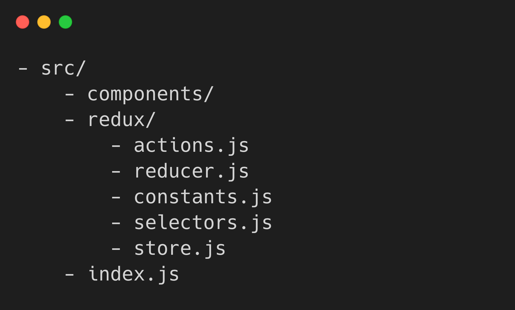515x310 pixels.
Task: Click the dash bullet beside actions.js
Action: click(x=116, y=146)
